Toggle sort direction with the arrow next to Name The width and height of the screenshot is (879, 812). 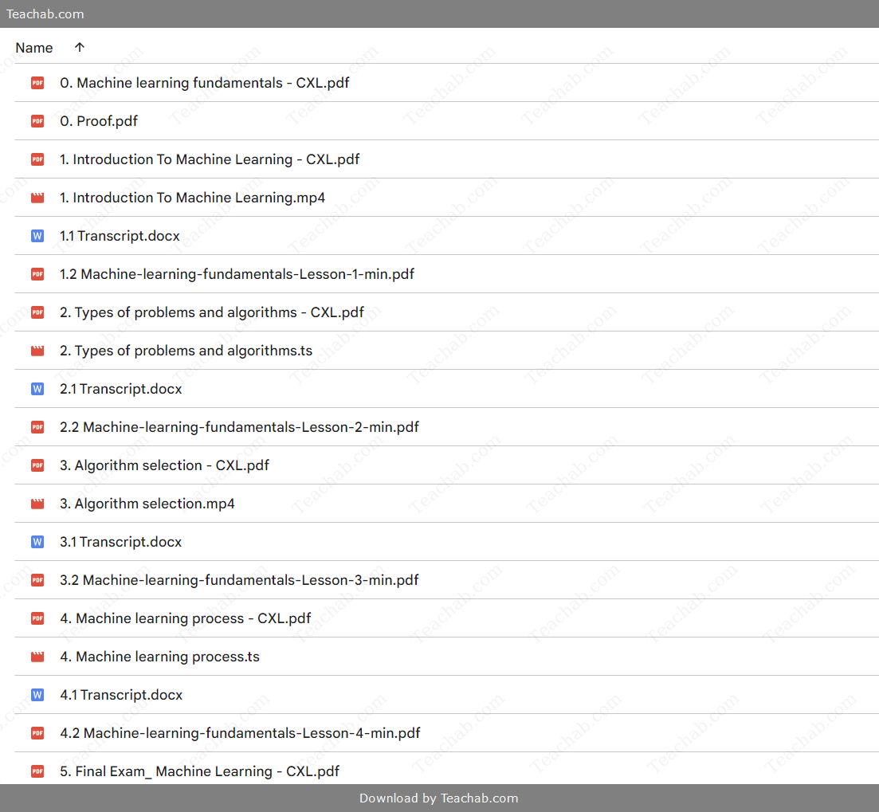[x=79, y=48]
